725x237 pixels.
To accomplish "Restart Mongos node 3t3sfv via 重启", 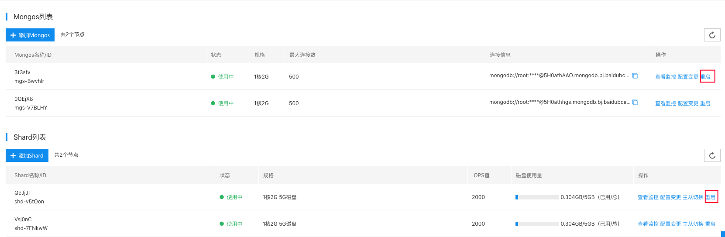I will 705,77.
